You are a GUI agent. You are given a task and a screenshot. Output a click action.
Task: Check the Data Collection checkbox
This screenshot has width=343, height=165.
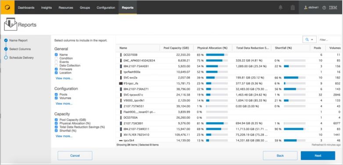56,65
